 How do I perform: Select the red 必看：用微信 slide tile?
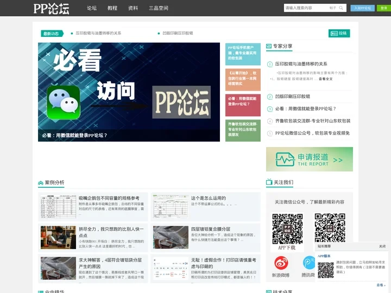coord(243,105)
